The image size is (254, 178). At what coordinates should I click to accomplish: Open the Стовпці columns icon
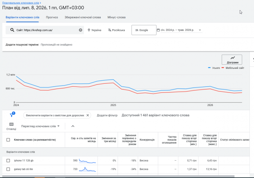11,124
